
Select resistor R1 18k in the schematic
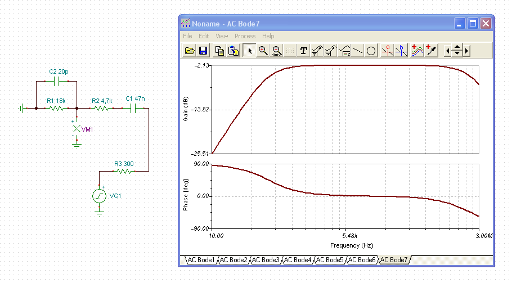click(56, 109)
